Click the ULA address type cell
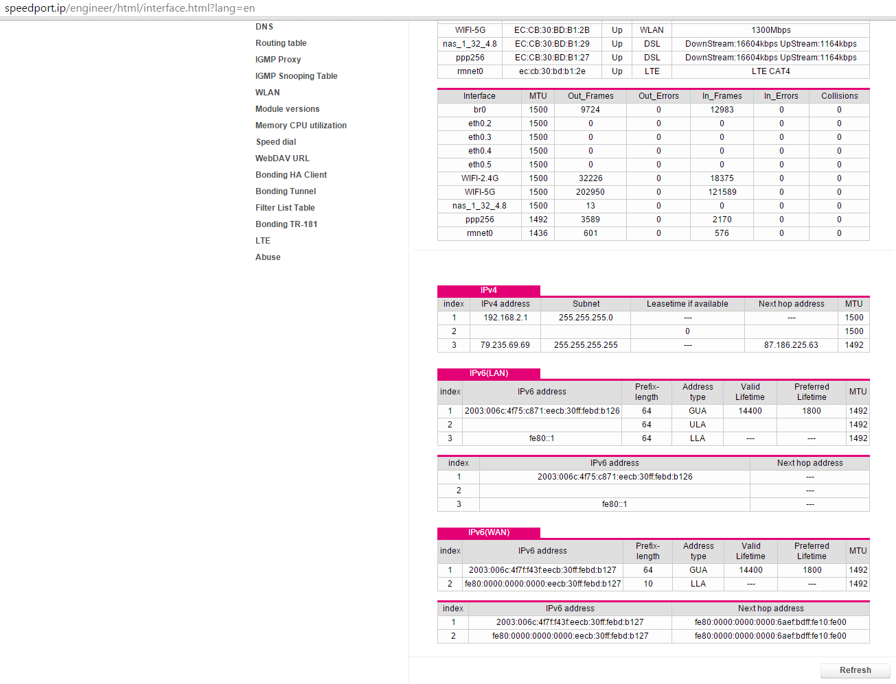Viewport: 896px width, 684px height. coord(698,425)
